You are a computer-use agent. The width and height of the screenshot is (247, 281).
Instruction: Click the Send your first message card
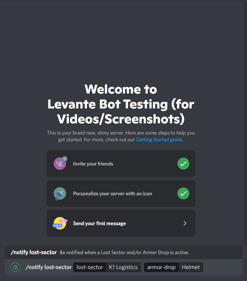coord(121,223)
